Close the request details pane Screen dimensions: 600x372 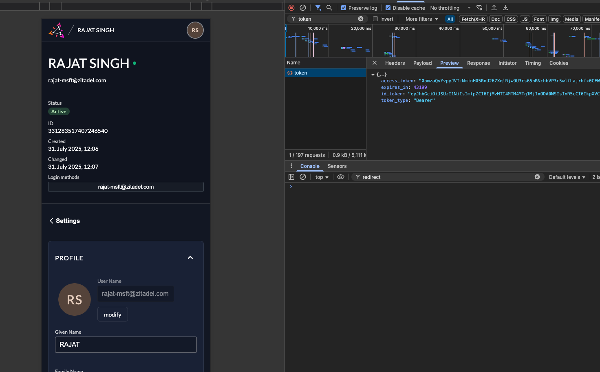[x=375, y=63]
